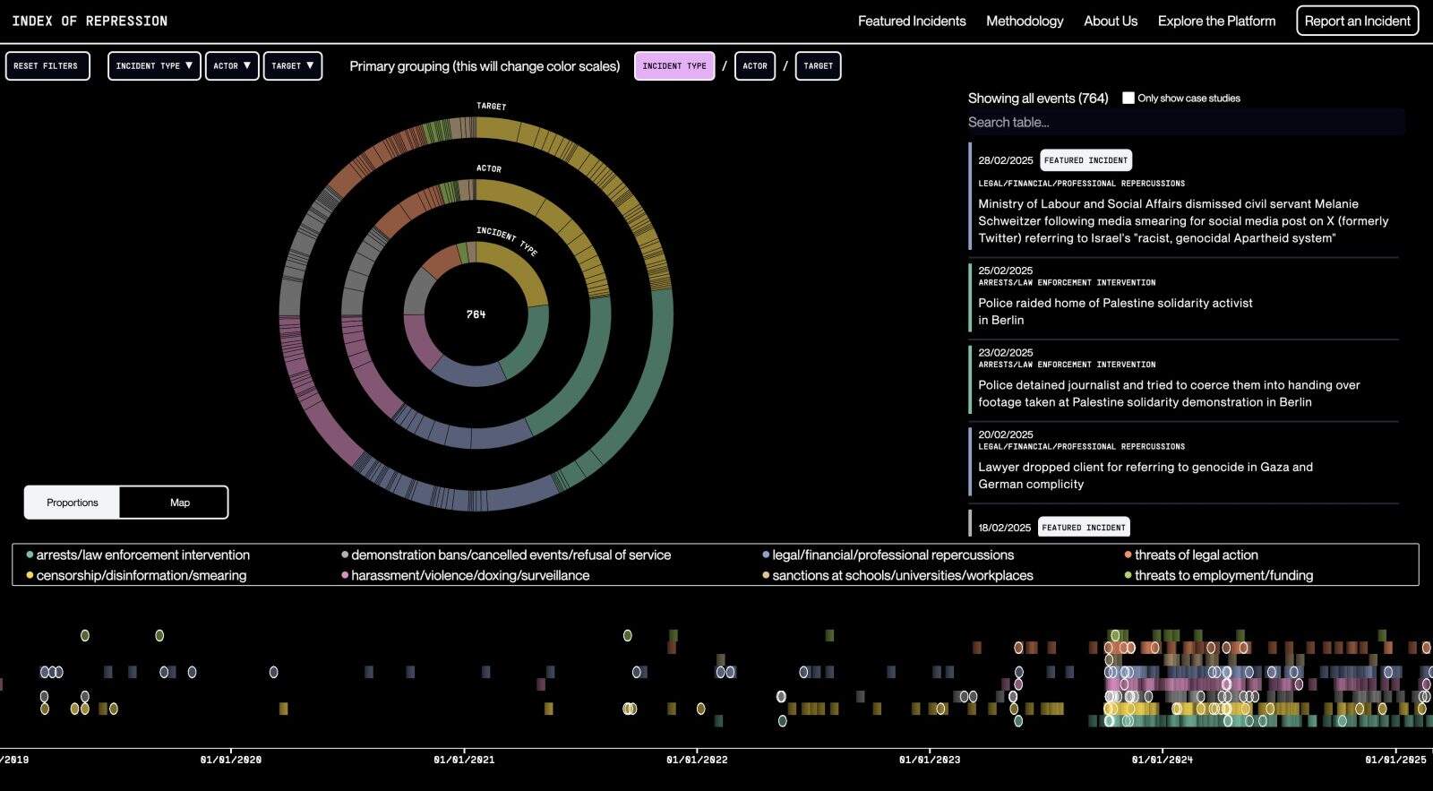Expand the Target filter dropdown
Screen dimensions: 1433x791
tap(293, 65)
